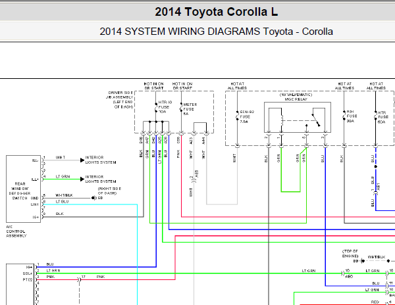The image size is (395, 305).
Task: Select the 'A/C CONTROL ASSEMBLY' label
Action: 16,231
